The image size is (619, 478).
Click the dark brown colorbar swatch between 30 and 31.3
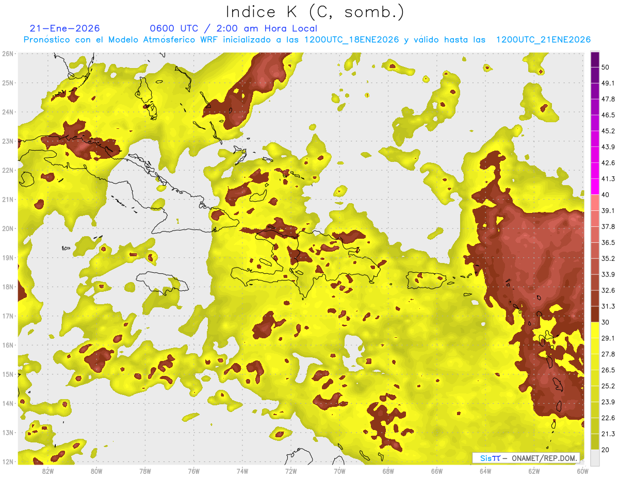pyautogui.click(x=595, y=314)
